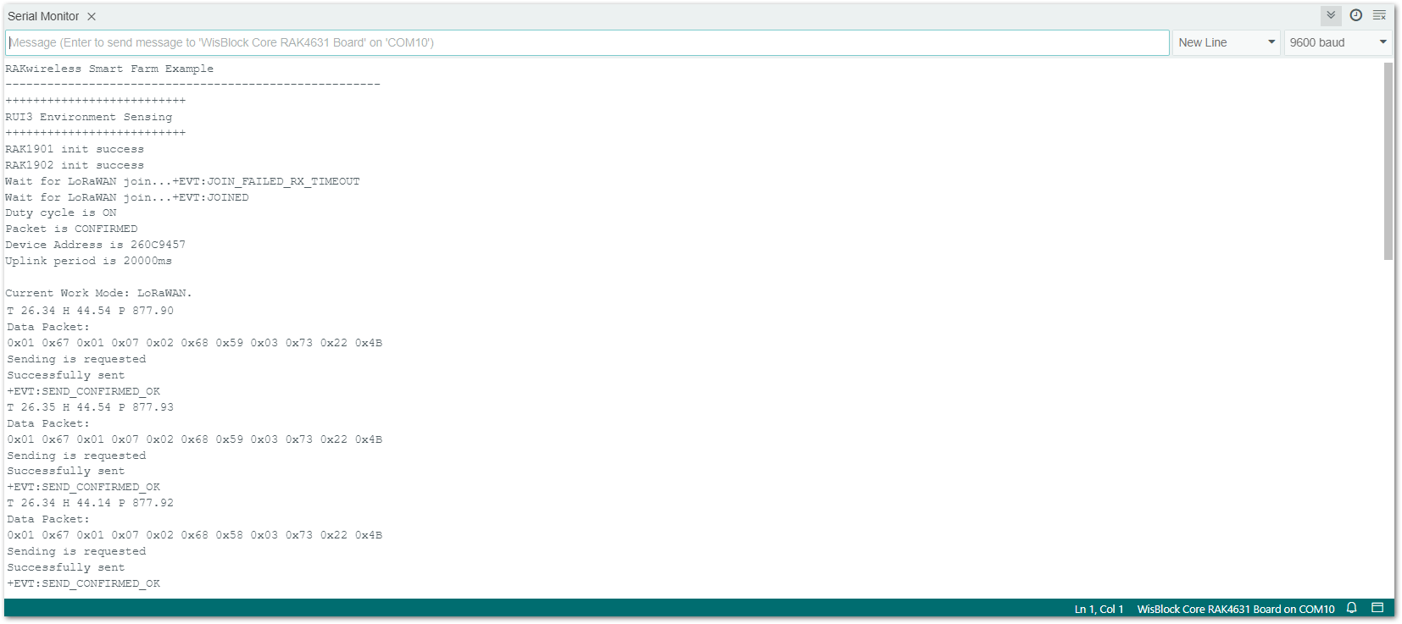
Task: Click the '+EVT:JOINED' line
Action: [x=127, y=197]
